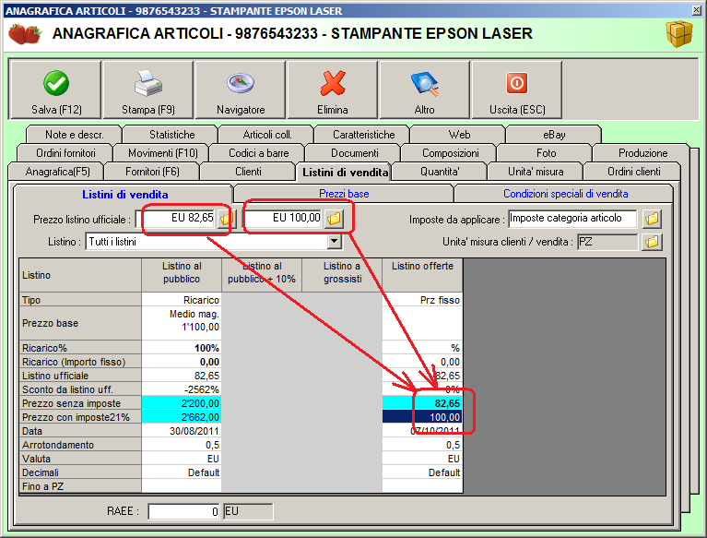
Task: Click the Imposte categoria articolo field
Action: coord(572,219)
